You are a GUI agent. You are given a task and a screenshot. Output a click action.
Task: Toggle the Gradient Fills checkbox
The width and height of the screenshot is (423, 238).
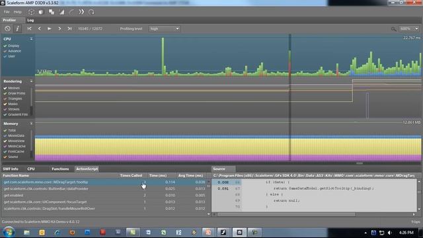[x=5, y=114]
